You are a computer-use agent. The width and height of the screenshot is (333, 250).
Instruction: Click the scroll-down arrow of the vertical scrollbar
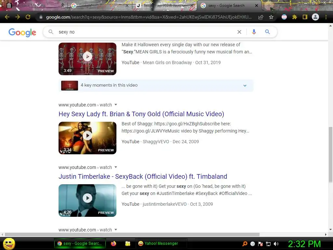pos(330,229)
